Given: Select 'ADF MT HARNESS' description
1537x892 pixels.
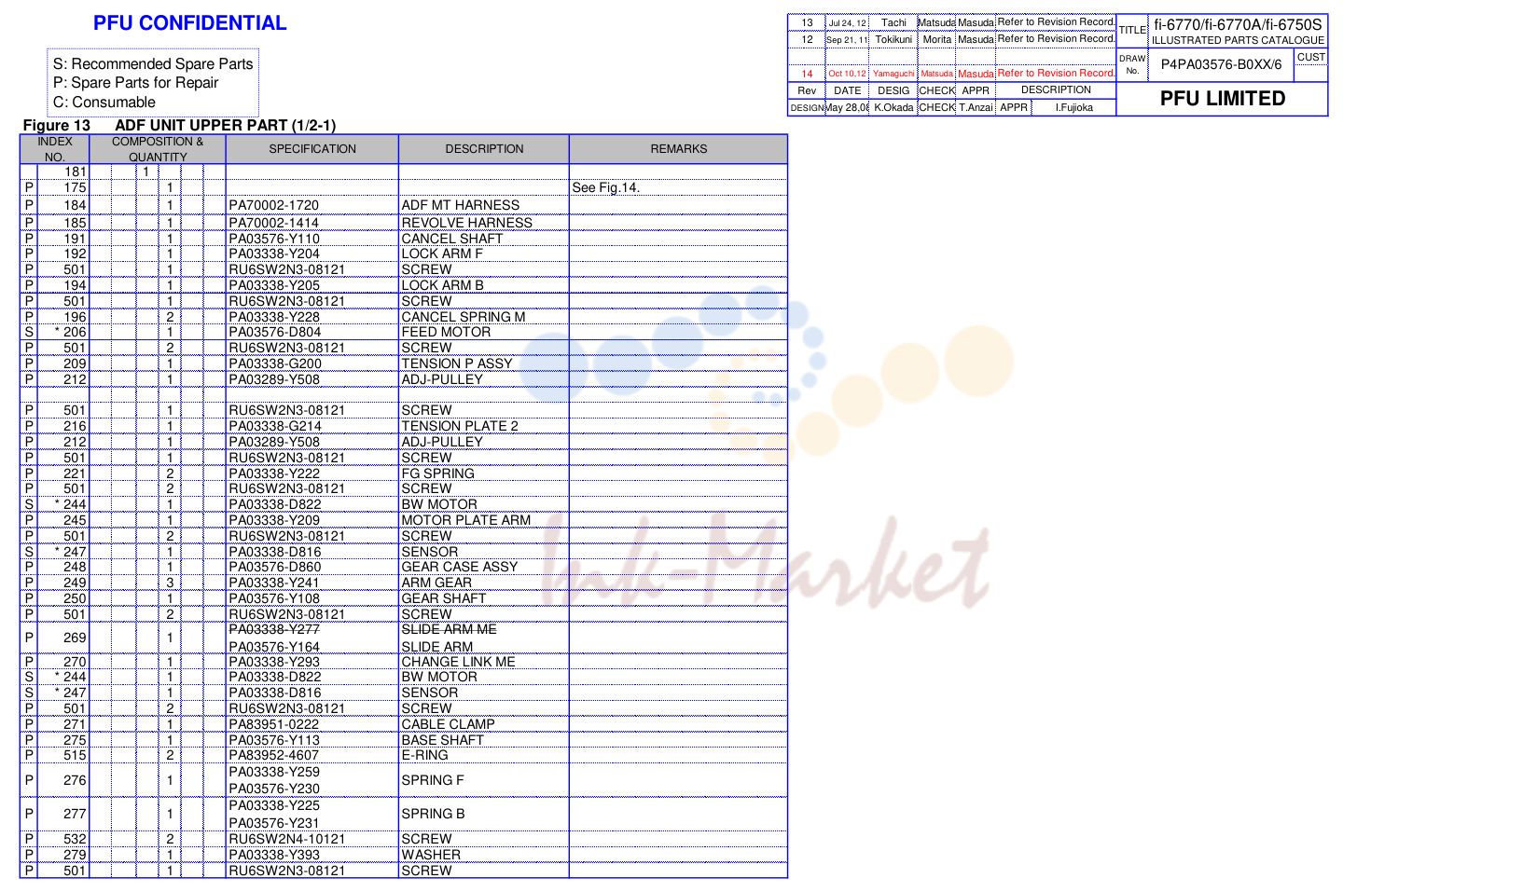Looking at the screenshot, I should click(461, 205).
